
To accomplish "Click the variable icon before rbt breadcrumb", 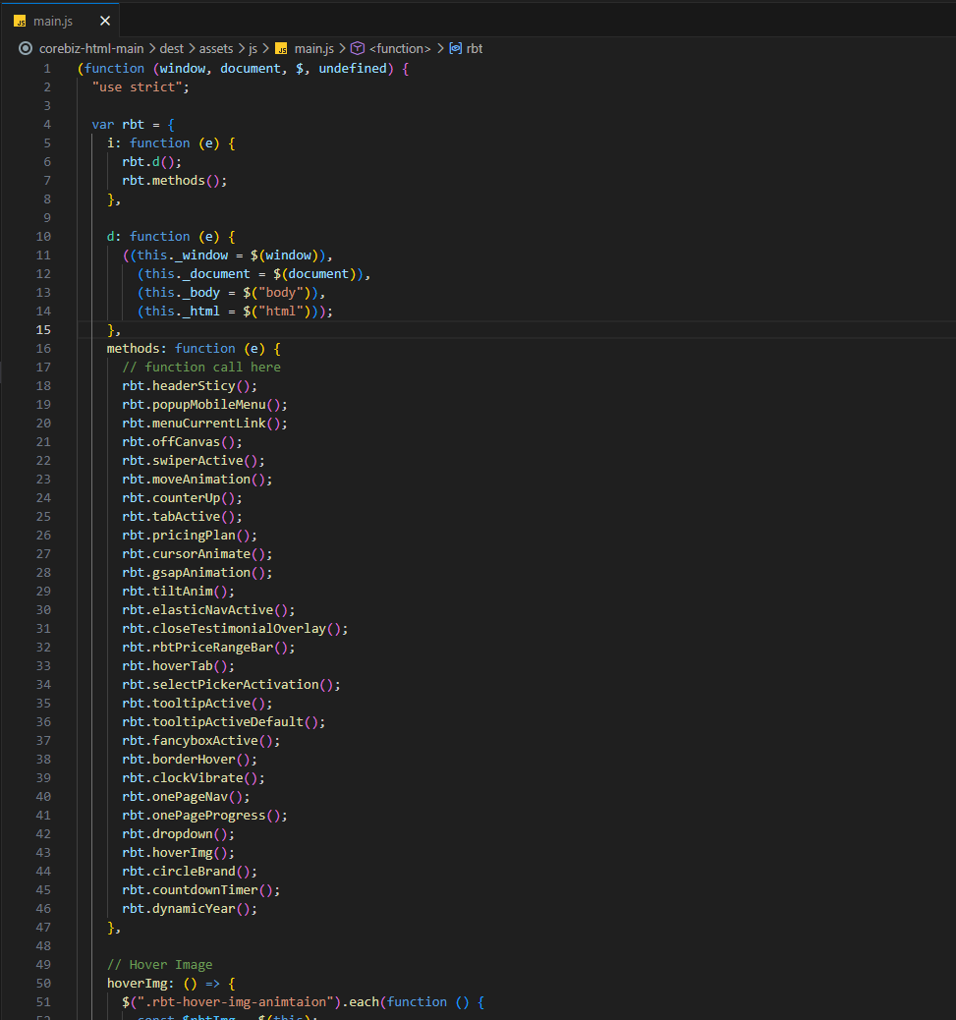I will (456, 48).
